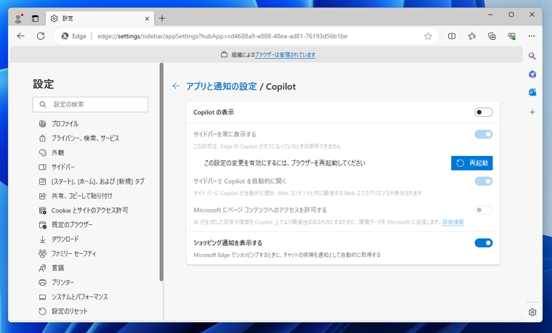Viewport: 552px width, 333px height.
Task: Select the 設定 browser tab
Action: 100,18
